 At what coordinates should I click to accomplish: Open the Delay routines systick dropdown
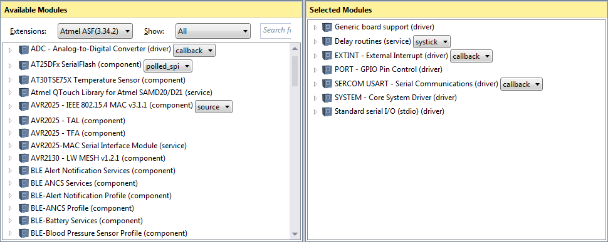[432, 41]
